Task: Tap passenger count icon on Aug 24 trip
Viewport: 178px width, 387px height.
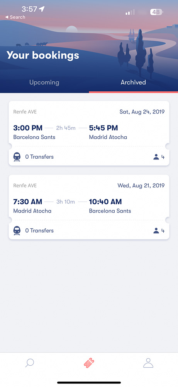Action: point(156,157)
